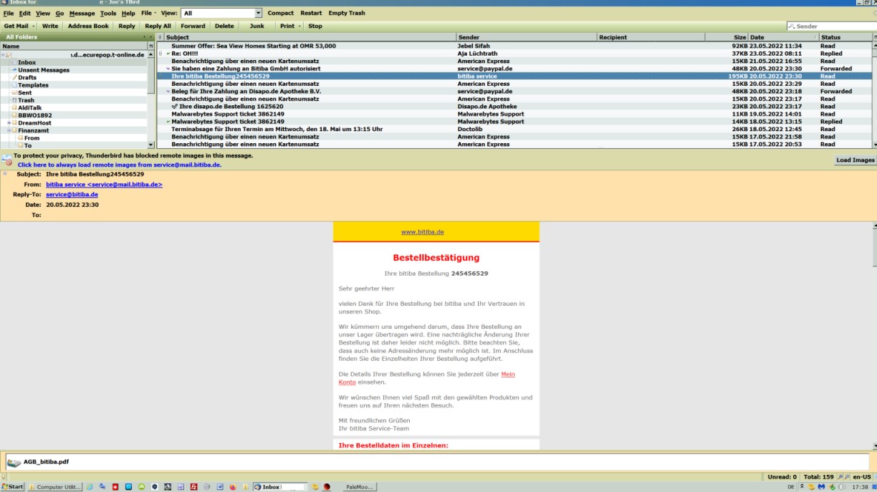
Task: Click the en-US language status indicator
Action: click(x=862, y=476)
